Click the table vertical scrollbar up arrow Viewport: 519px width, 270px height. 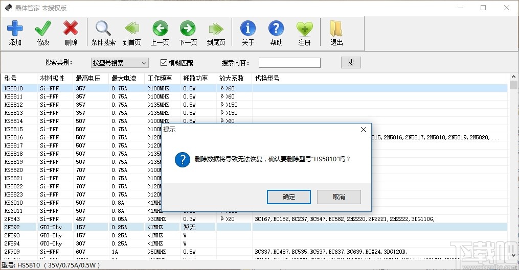click(x=513, y=77)
